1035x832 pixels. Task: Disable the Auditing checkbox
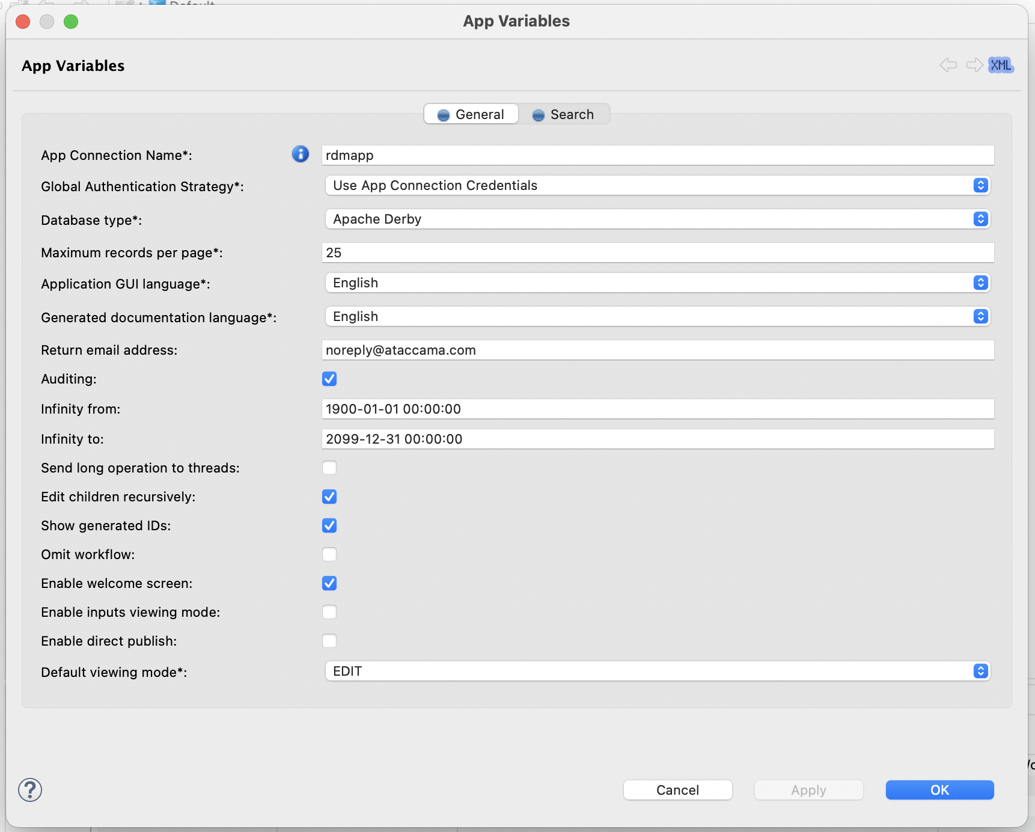click(329, 379)
